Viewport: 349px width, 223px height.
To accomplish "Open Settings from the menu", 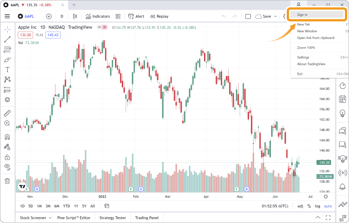I will point(303,57).
